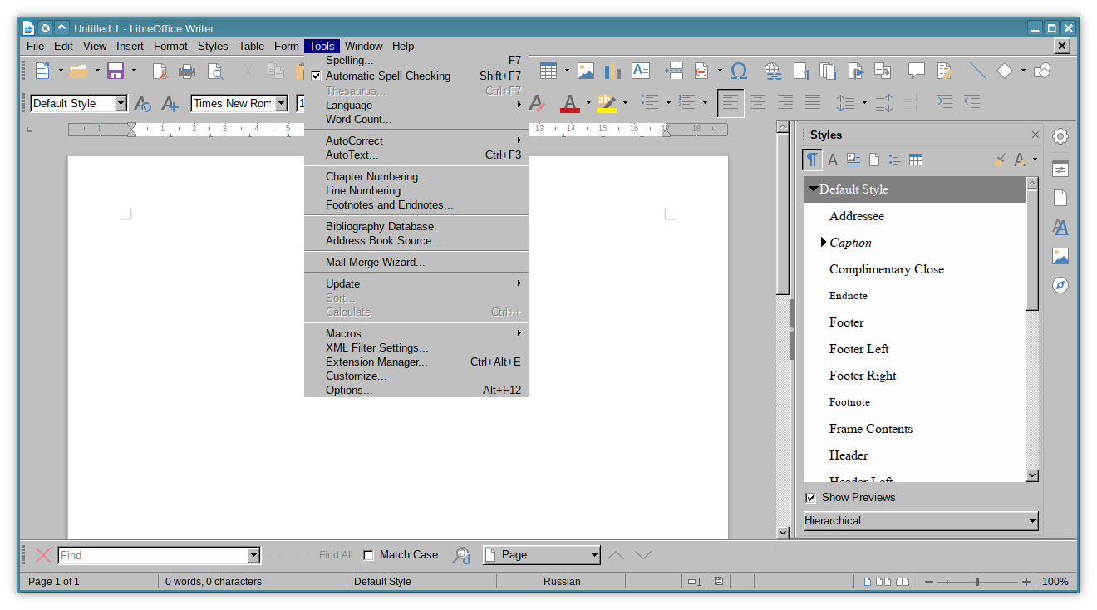Viewport: 1097px width, 610px height.
Task: Show Page Styles in Styles panel
Action: tap(874, 160)
